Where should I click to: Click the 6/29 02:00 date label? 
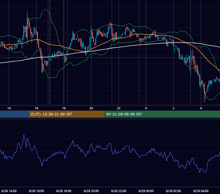pos(173,191)
